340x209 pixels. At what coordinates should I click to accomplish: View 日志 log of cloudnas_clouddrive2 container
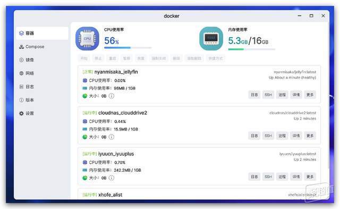pos(254,136)
